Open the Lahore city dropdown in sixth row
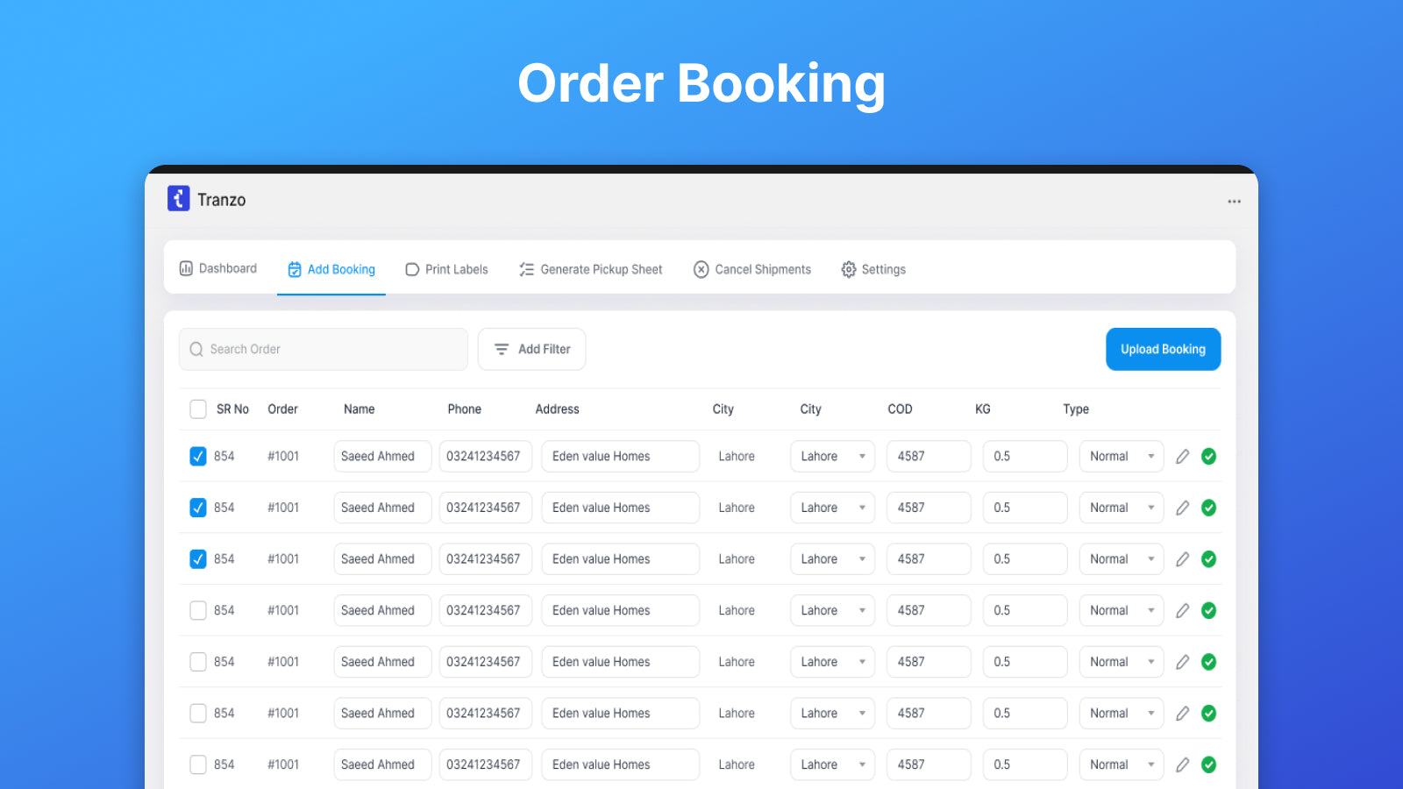Screen dimensions: 1403x789 point(832,714)
